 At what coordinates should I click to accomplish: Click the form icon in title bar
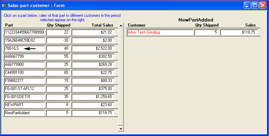4,5
